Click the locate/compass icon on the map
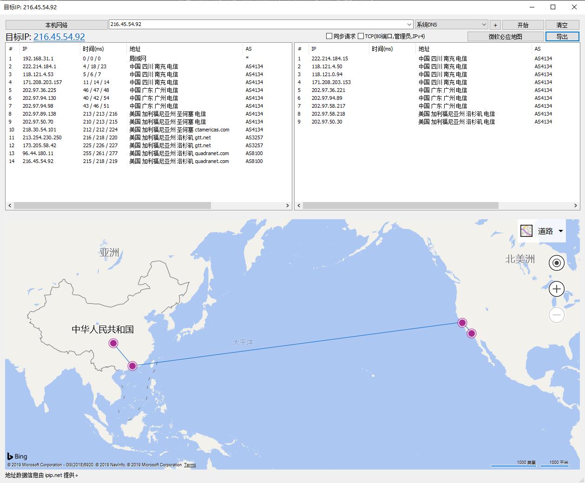Viewport: 585px width, 483px height. tap(556, 263)
